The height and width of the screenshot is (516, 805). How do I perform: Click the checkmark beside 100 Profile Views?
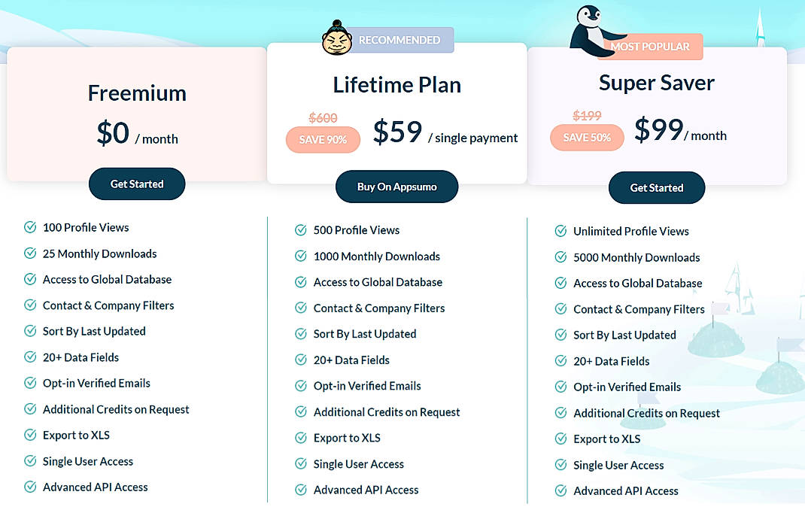point(31,227)
